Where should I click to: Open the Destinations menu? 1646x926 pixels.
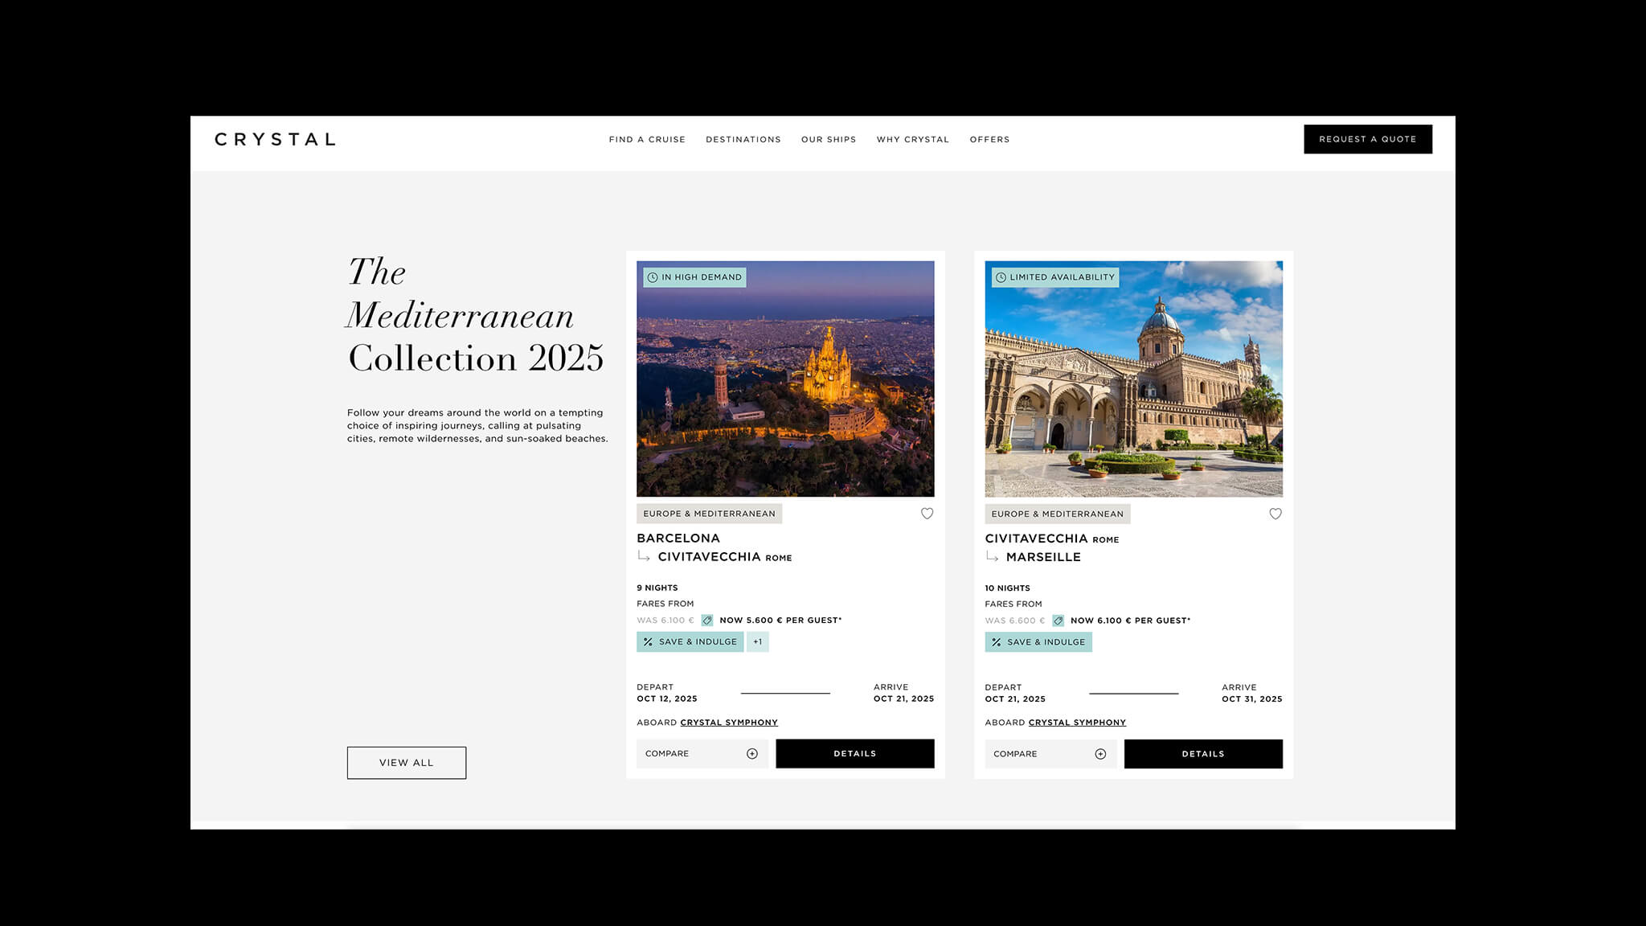743,139
